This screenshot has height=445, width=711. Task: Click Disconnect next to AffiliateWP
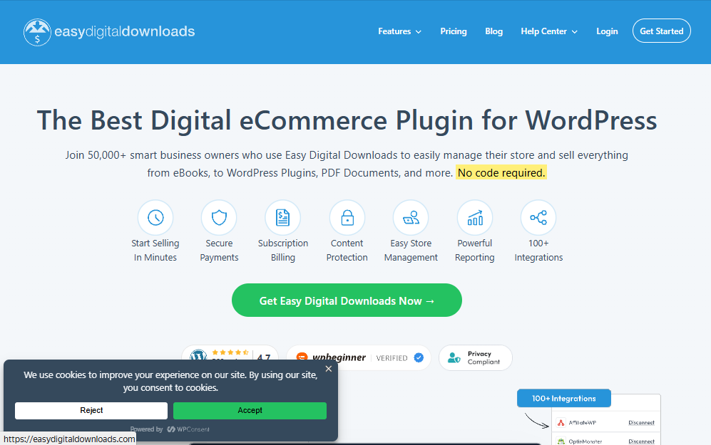[x=641, y=423]
